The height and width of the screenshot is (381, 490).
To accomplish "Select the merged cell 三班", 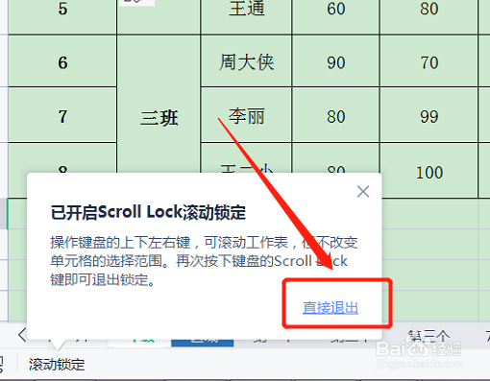I will pos(159,116).
